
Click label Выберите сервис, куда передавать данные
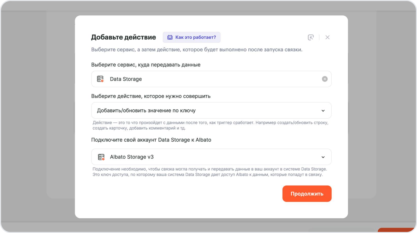pos(146,65)
